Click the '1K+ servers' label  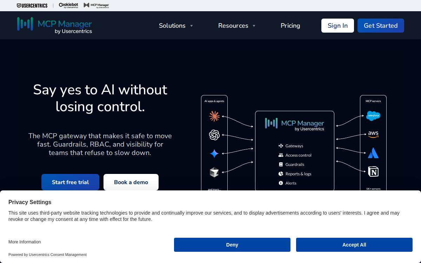pyautogui.click(x=373, y=189)
